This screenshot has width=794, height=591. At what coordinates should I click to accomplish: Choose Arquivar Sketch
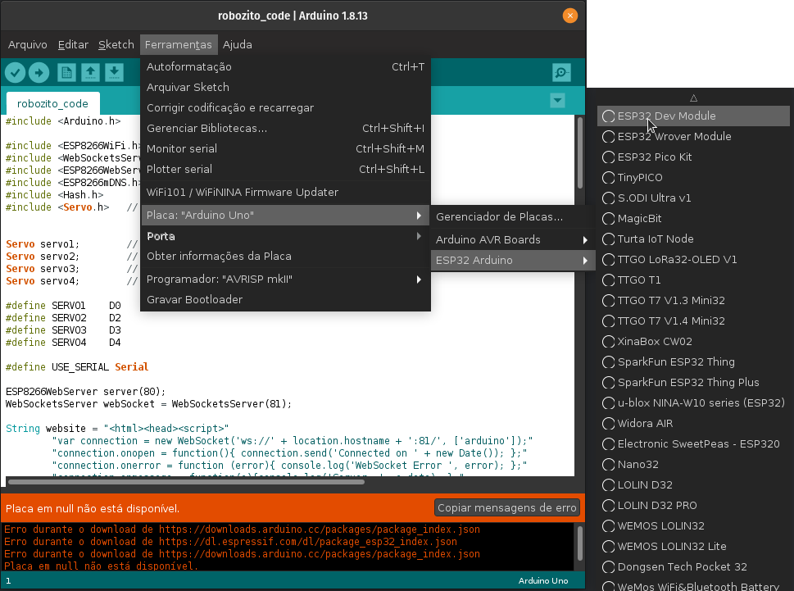pyautogui.click(x=285, y=88)
